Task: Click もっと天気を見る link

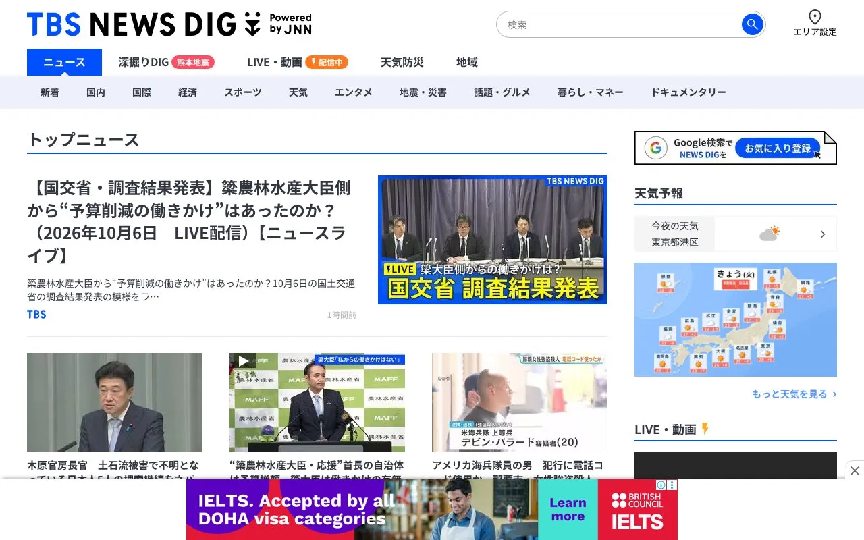Action: [794, 394]
